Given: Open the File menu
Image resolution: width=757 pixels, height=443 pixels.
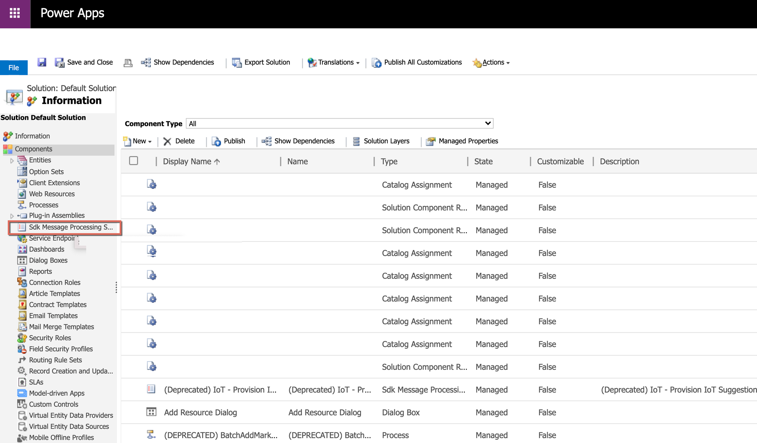Looking at the screenshot, I should (14, 68).
